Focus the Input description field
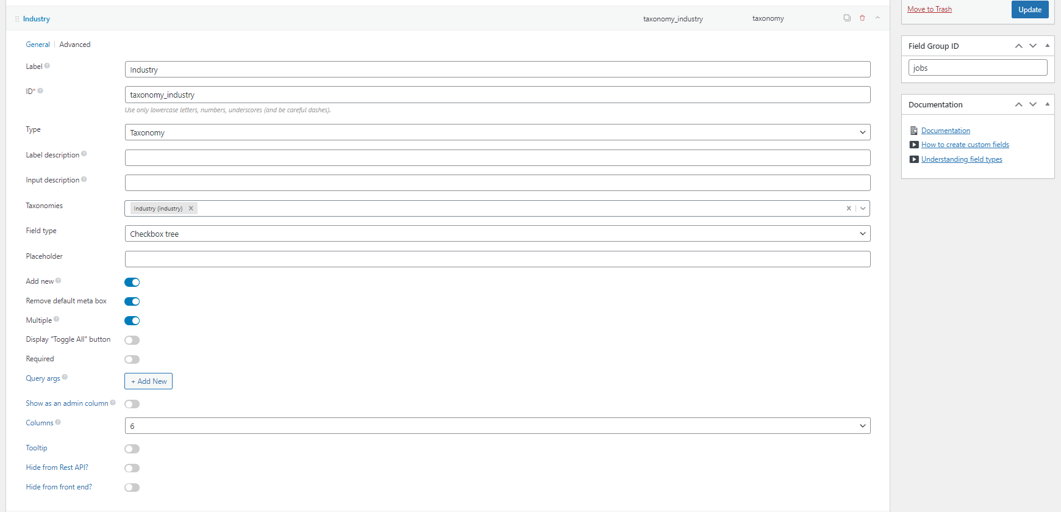Image resolution: width=1061 pixels, height=512 pixels. tap(498, 183)
